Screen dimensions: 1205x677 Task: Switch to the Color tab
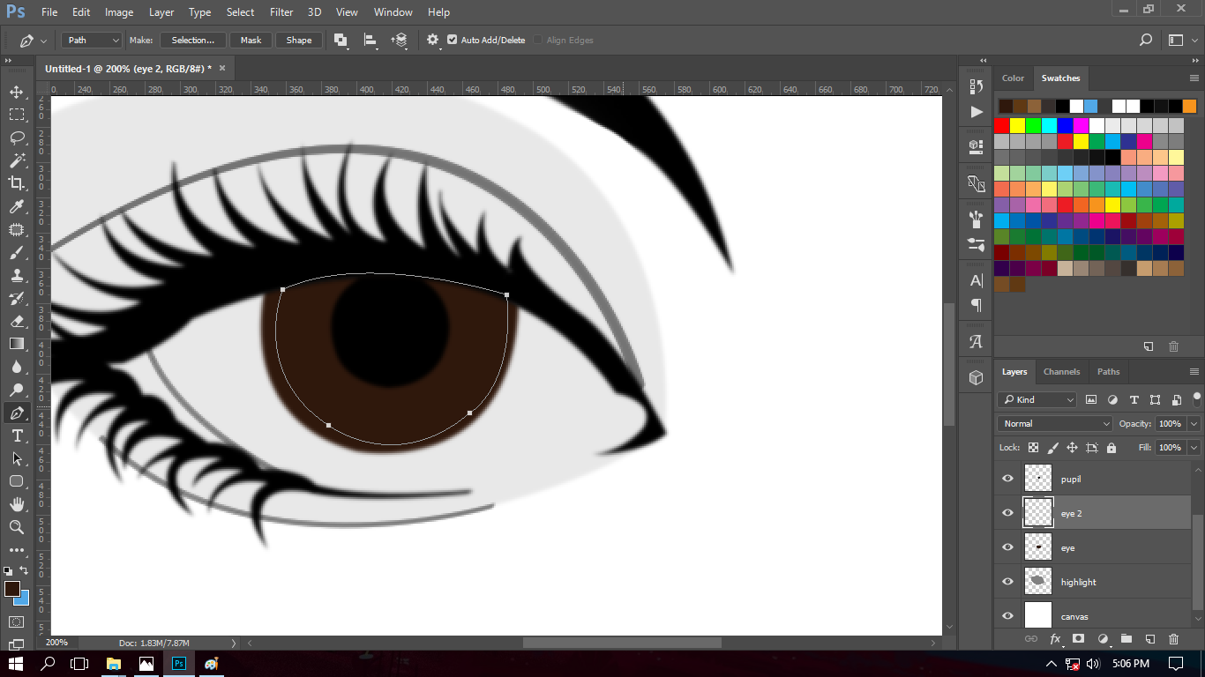1013,78
